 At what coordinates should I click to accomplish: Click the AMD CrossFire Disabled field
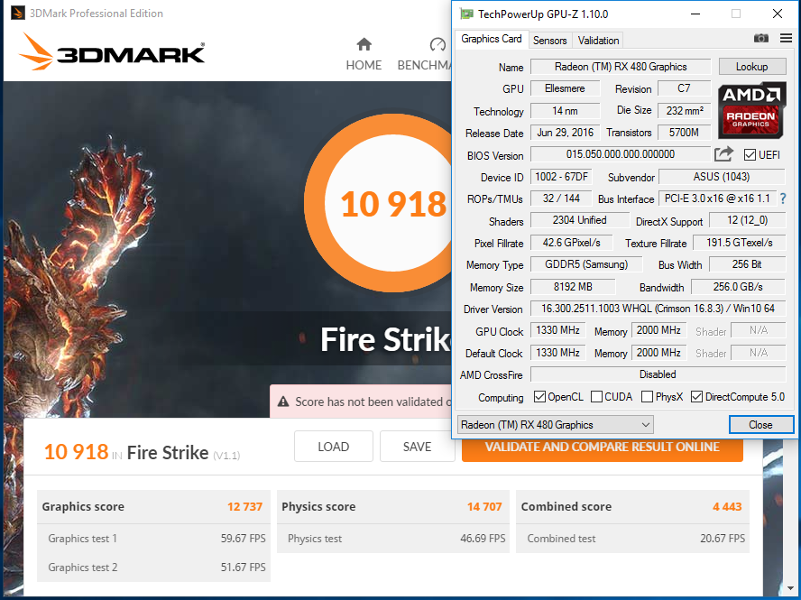pos(658,374)
